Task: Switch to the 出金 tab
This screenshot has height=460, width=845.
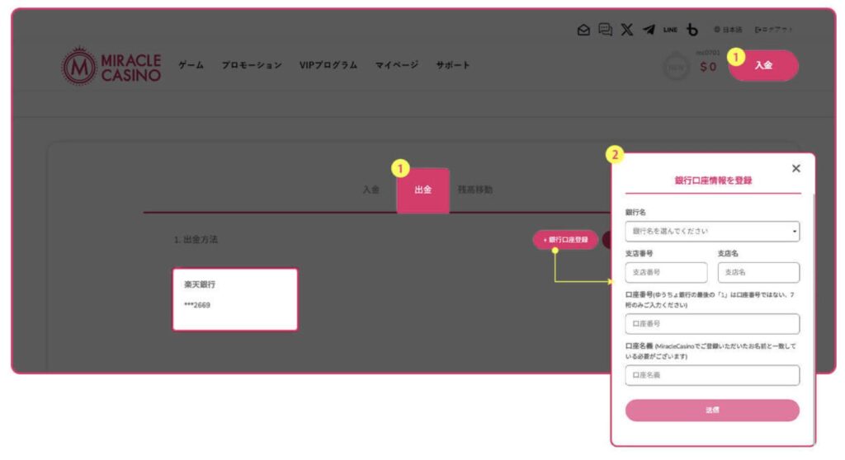Action: (423, 190)
